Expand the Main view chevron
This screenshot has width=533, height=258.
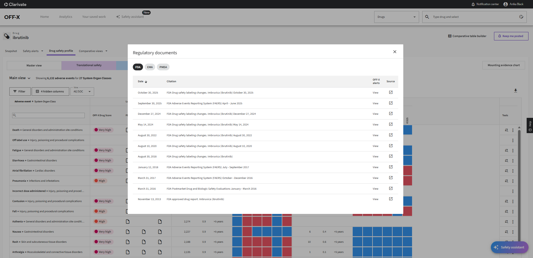point(29,78)
